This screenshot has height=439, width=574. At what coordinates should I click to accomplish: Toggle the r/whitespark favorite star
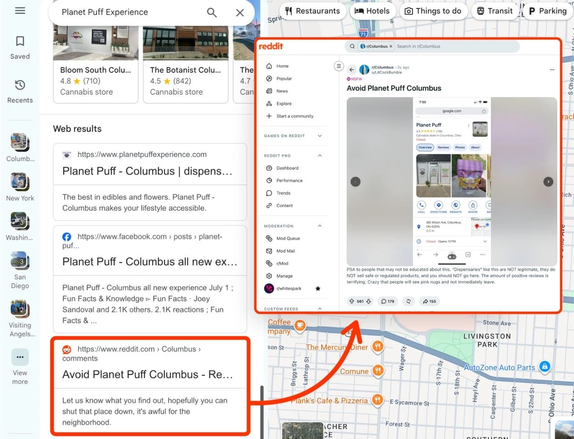[318, 288]
